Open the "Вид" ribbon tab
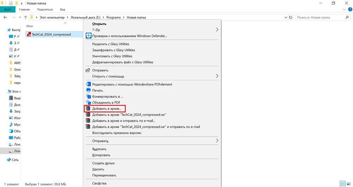The image size is (353, 187). click(62, 10)
